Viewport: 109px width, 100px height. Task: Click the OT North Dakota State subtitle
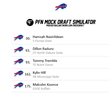48,53
